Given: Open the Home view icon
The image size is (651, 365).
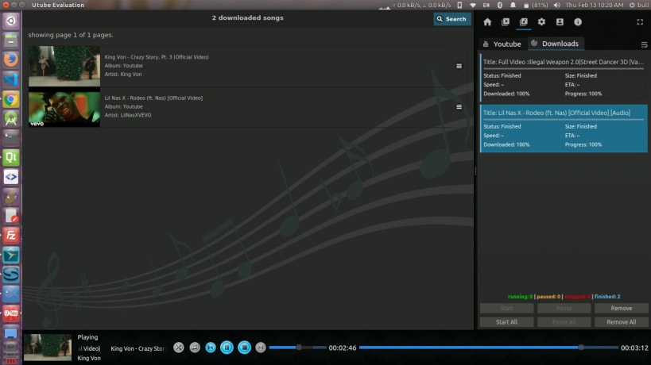Looking at the screenshot, I should point(487,22).
